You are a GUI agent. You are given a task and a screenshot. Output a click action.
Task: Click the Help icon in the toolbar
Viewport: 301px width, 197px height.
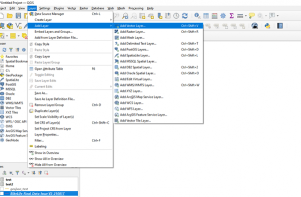280,26
